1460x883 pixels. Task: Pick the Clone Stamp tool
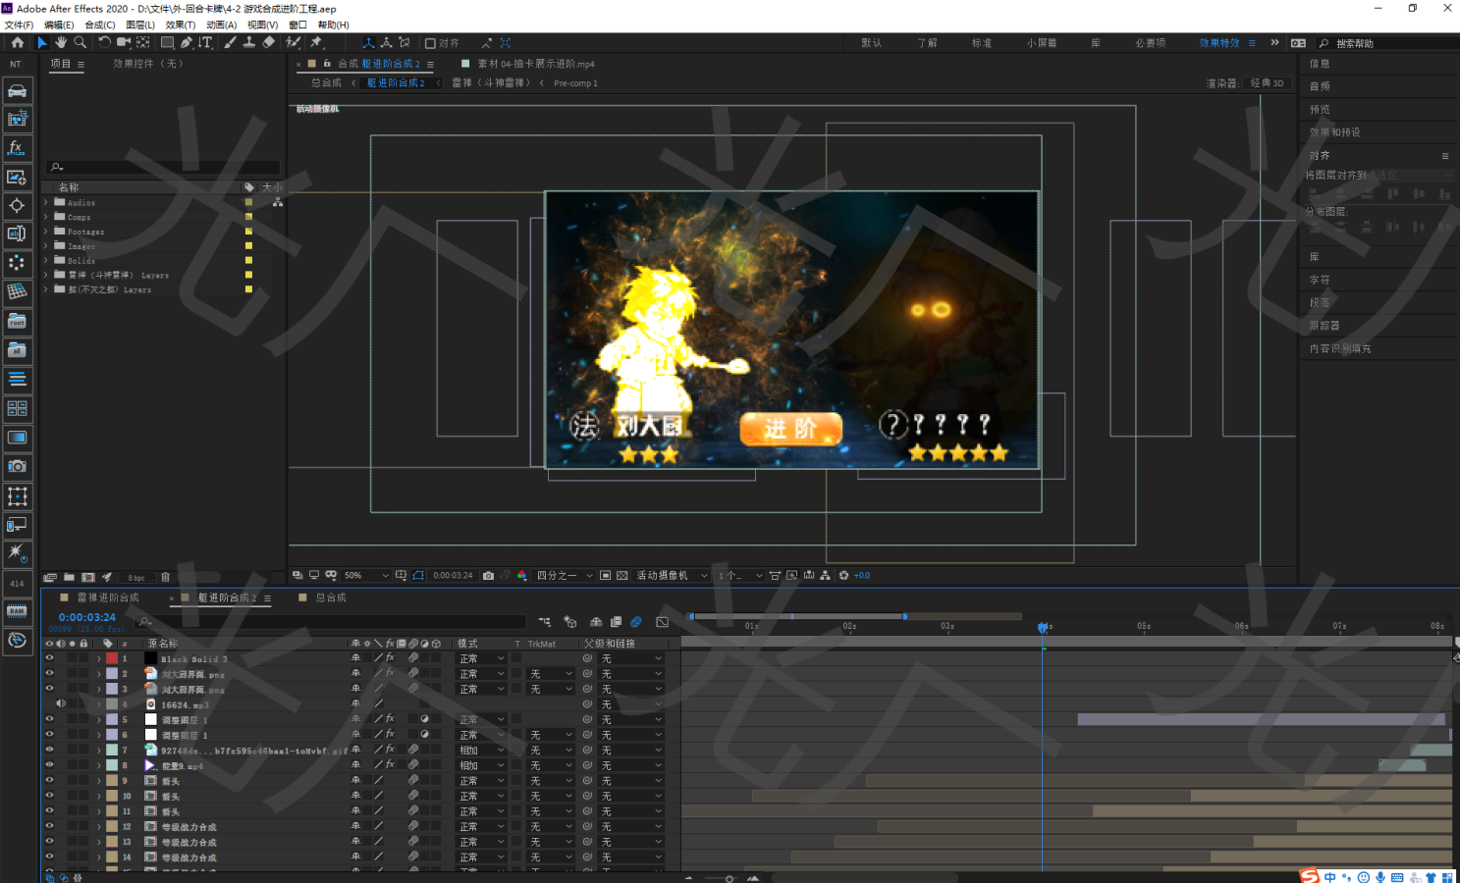249,42
